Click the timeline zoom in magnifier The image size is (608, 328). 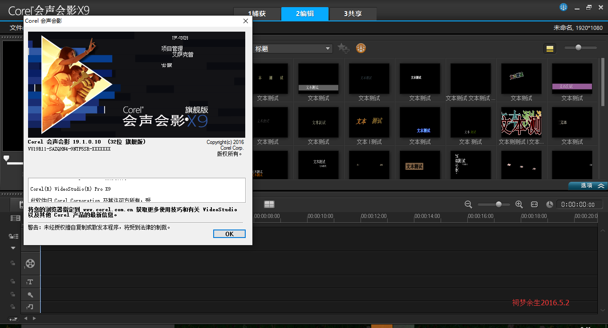(519, 204)
